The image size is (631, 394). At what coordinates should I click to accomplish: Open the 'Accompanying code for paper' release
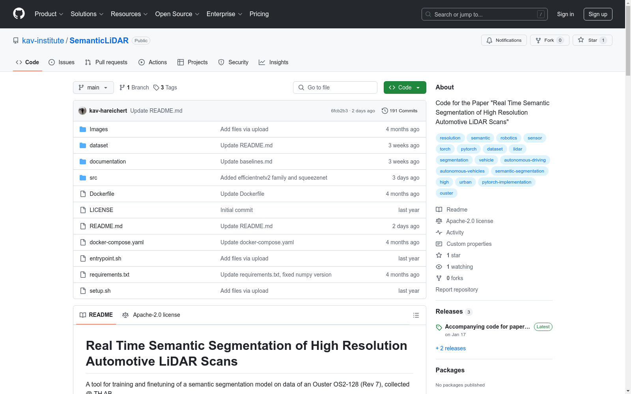487,327
